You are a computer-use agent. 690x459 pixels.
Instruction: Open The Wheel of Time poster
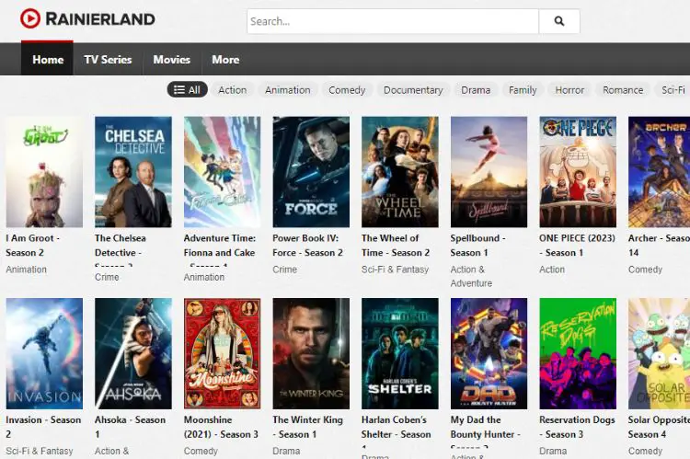(400, 172)
